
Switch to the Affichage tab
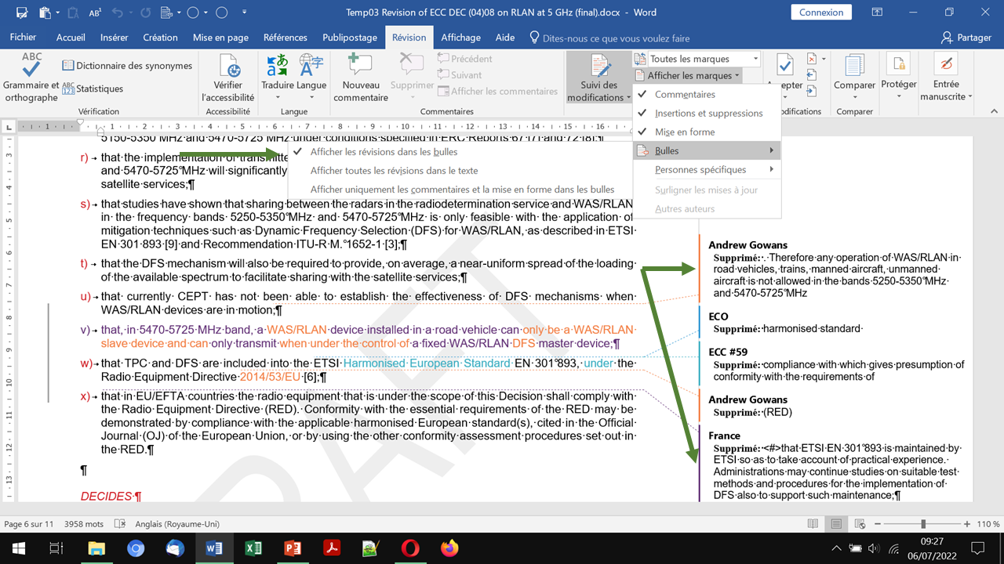(x=460, y=38)
